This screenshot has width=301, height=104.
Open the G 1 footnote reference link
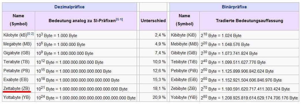(x=119, y=19)
